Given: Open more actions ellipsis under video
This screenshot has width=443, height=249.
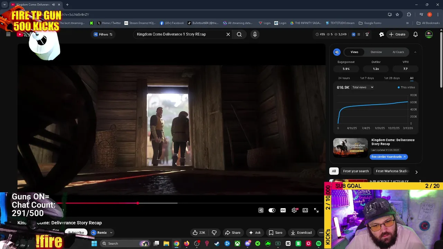Looking at the screenshot, I should click(x=321, y=232).
